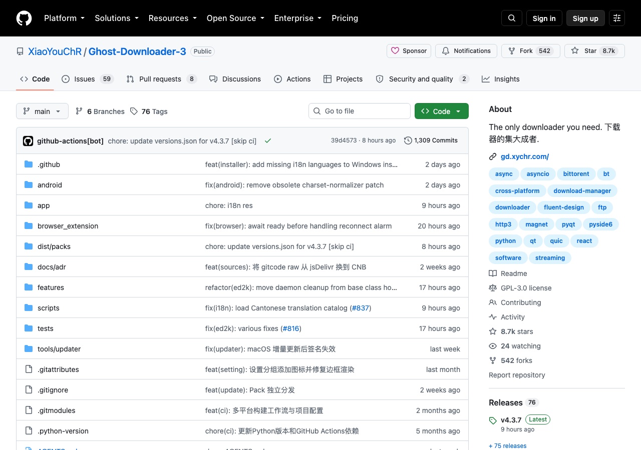Open the android folder
The height and width of the screenshot is (450, 641).
click(x=50, y=185)
